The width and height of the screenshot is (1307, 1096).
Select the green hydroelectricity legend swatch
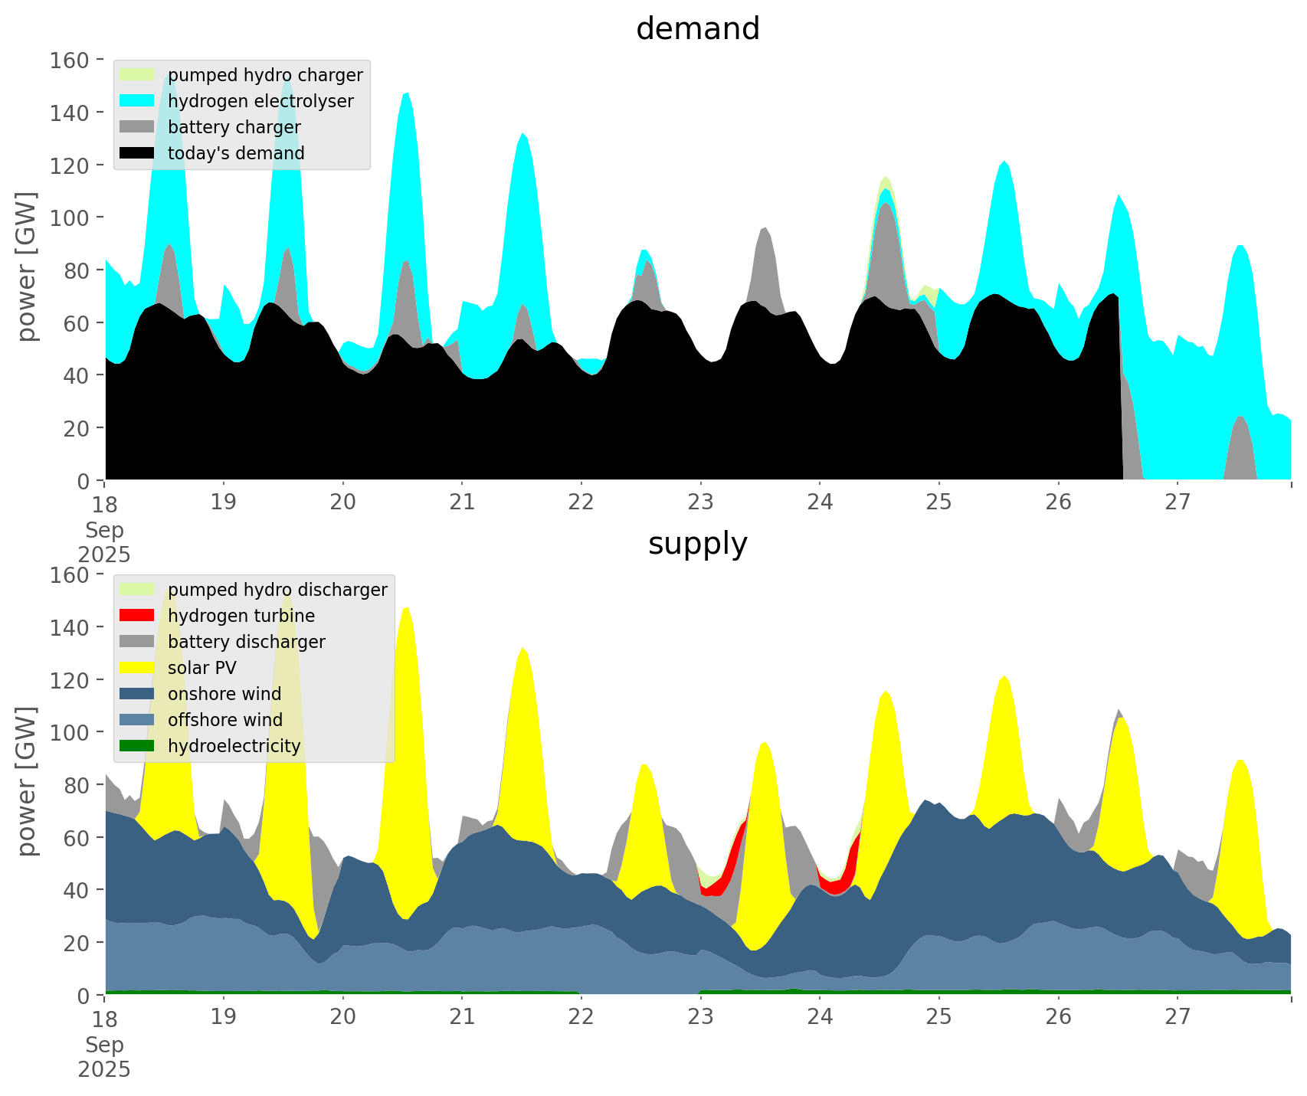pyautogui.click(x=137, y=746)
